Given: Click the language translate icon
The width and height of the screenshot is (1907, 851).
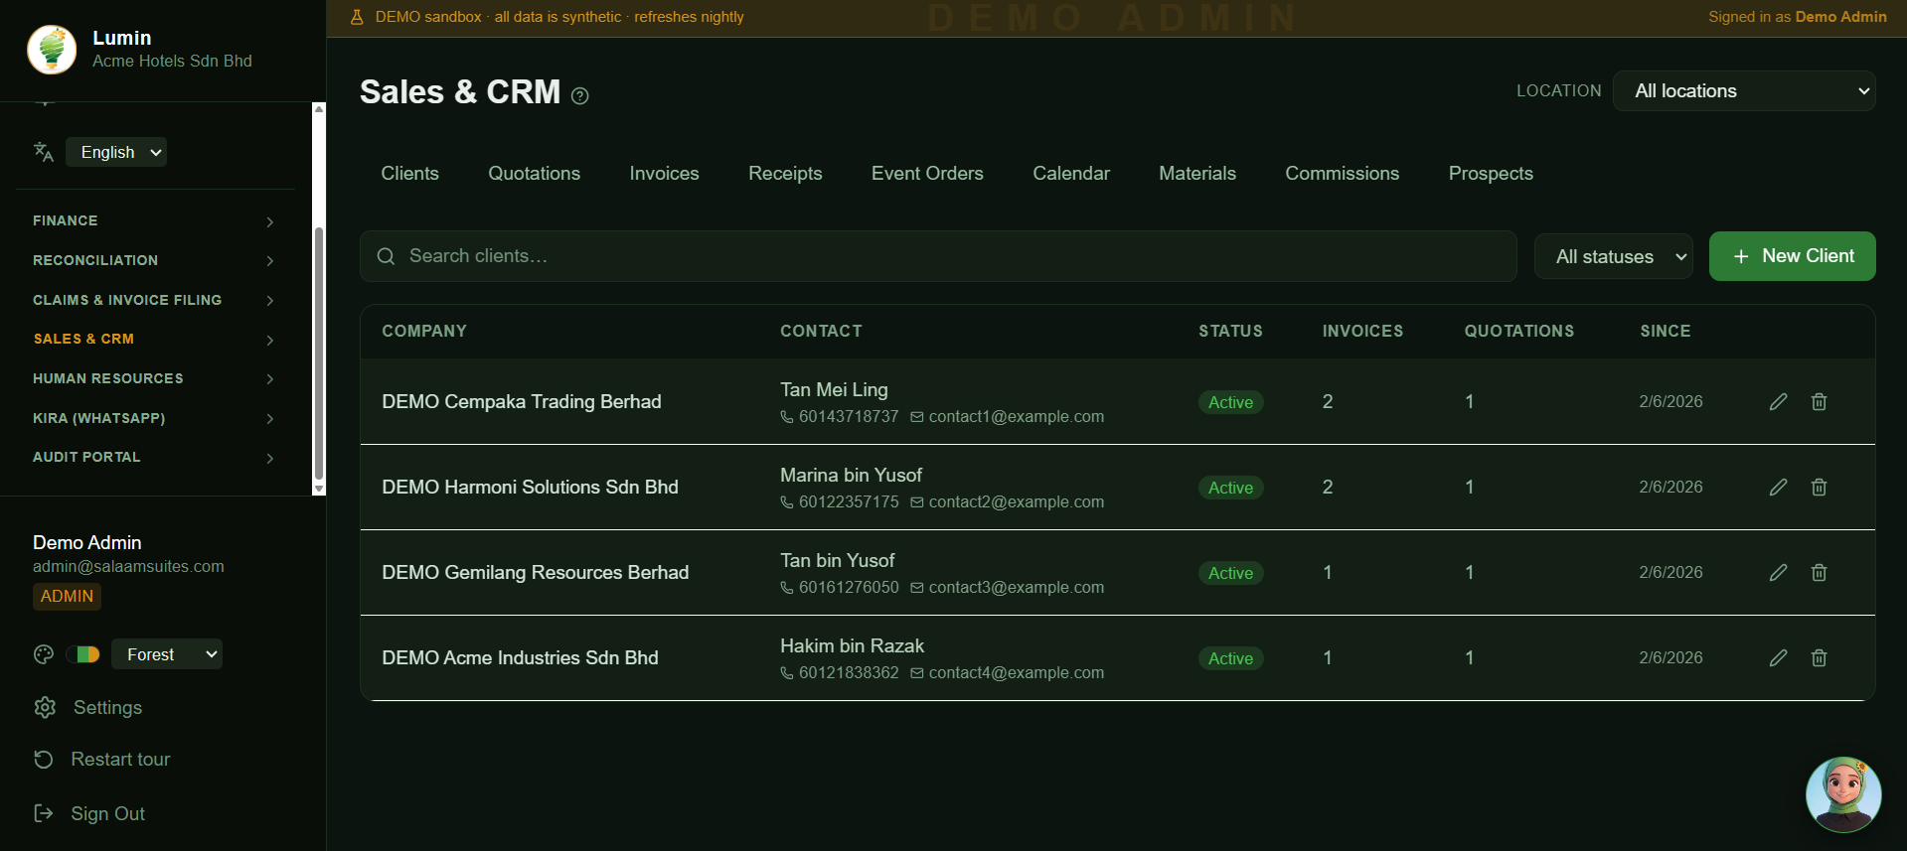Looking at the screenshot, I should coord(43,152).
